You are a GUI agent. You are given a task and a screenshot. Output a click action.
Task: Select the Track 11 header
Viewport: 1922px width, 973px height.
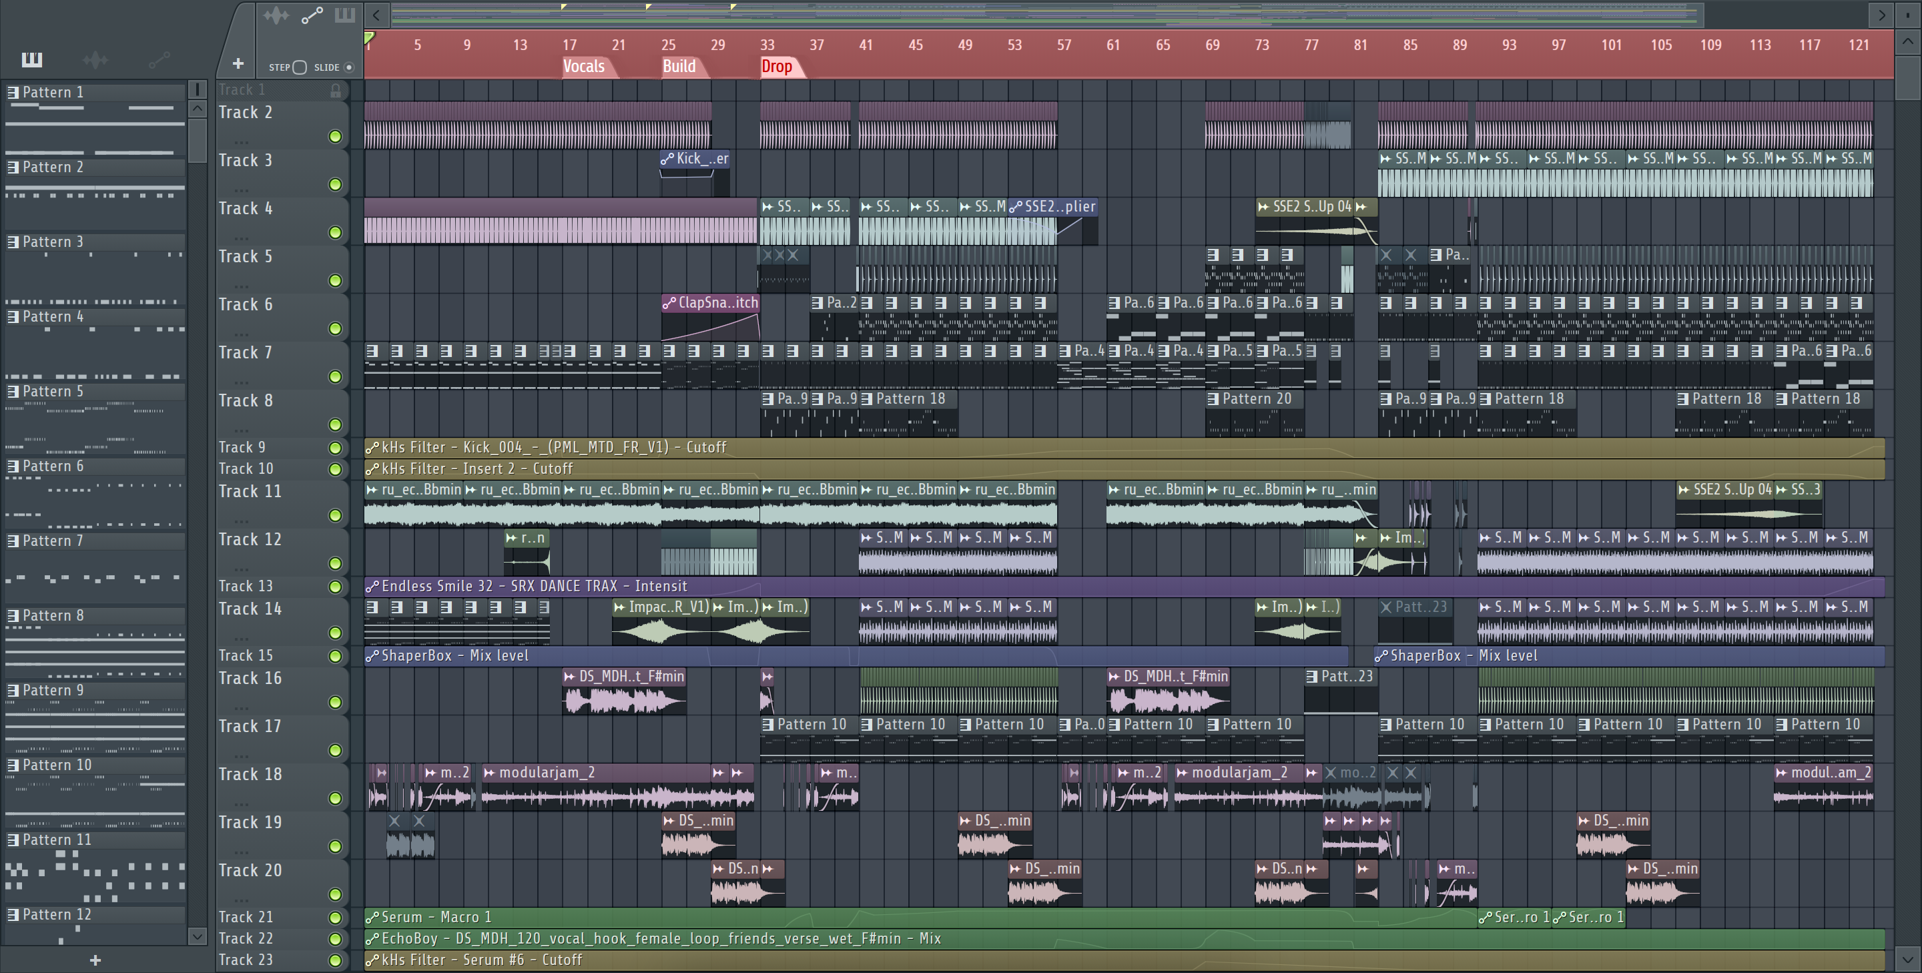coord(282,504)
